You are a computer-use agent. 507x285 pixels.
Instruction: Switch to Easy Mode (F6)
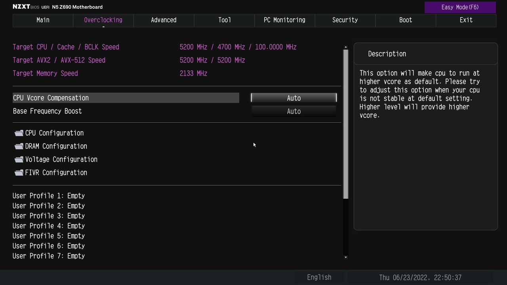(460, 7)
